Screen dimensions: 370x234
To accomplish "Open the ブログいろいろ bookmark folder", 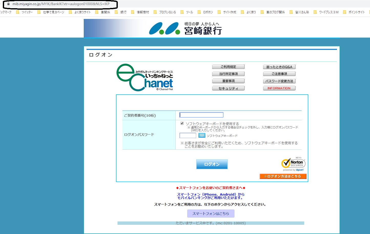I will point(165,12).
